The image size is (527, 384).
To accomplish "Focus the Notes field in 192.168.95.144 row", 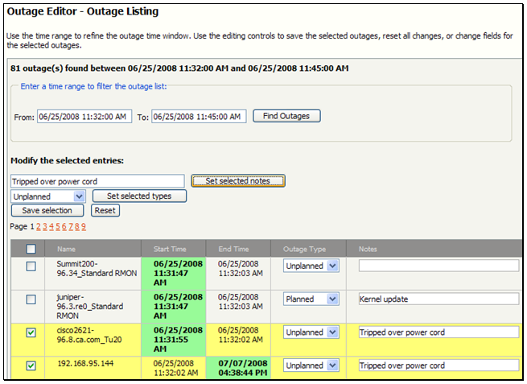I will point(438,365).
